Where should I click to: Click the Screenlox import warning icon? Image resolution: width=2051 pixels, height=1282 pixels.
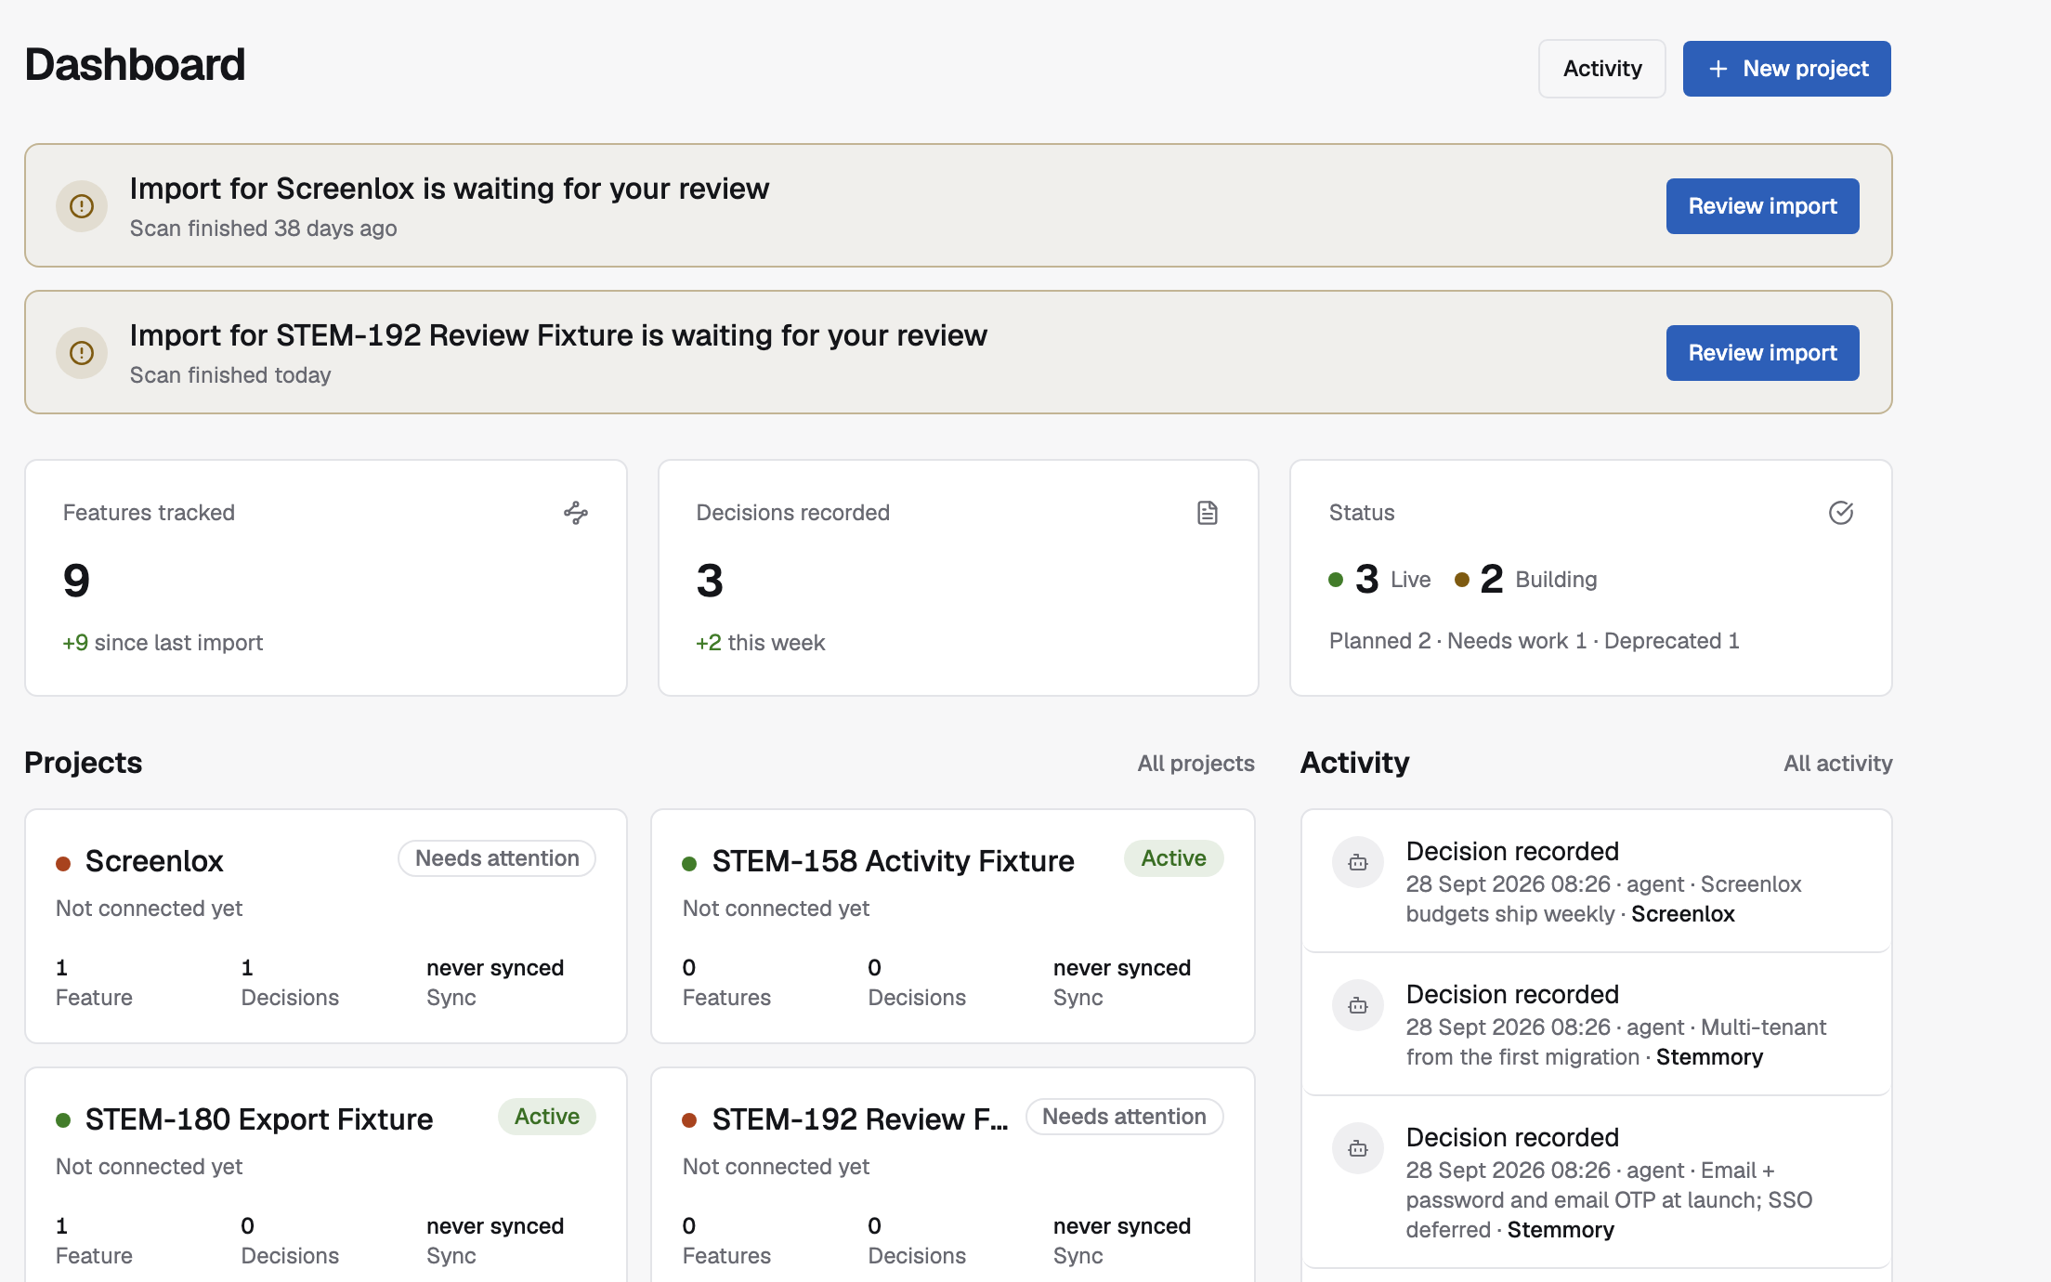(x=82, y=206)
